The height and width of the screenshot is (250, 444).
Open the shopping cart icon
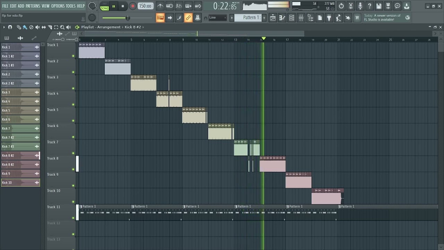point(357,18)
